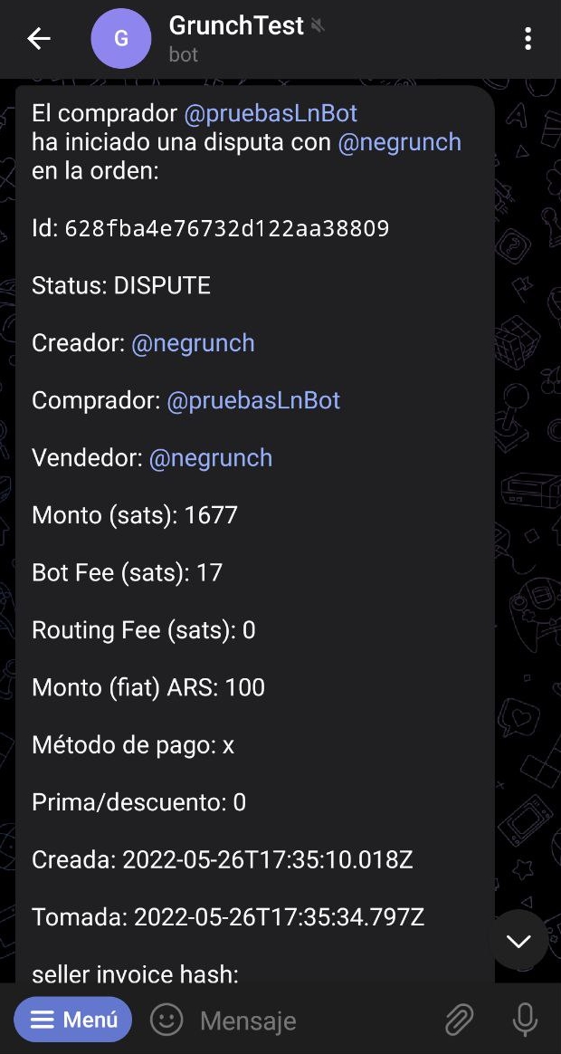Open @pruebasLnBot link next to Comprador
This screenshot has width=561, height=1054.
coord(253,400)
